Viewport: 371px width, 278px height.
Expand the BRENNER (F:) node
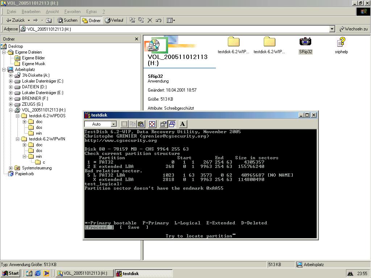(11, 98)
